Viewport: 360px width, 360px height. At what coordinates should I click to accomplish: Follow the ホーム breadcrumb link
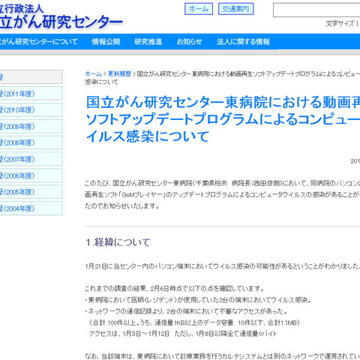click(x=93, y=73)
